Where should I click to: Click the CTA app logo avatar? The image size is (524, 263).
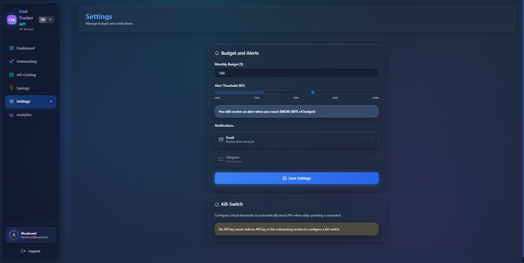tap(12, 20)
